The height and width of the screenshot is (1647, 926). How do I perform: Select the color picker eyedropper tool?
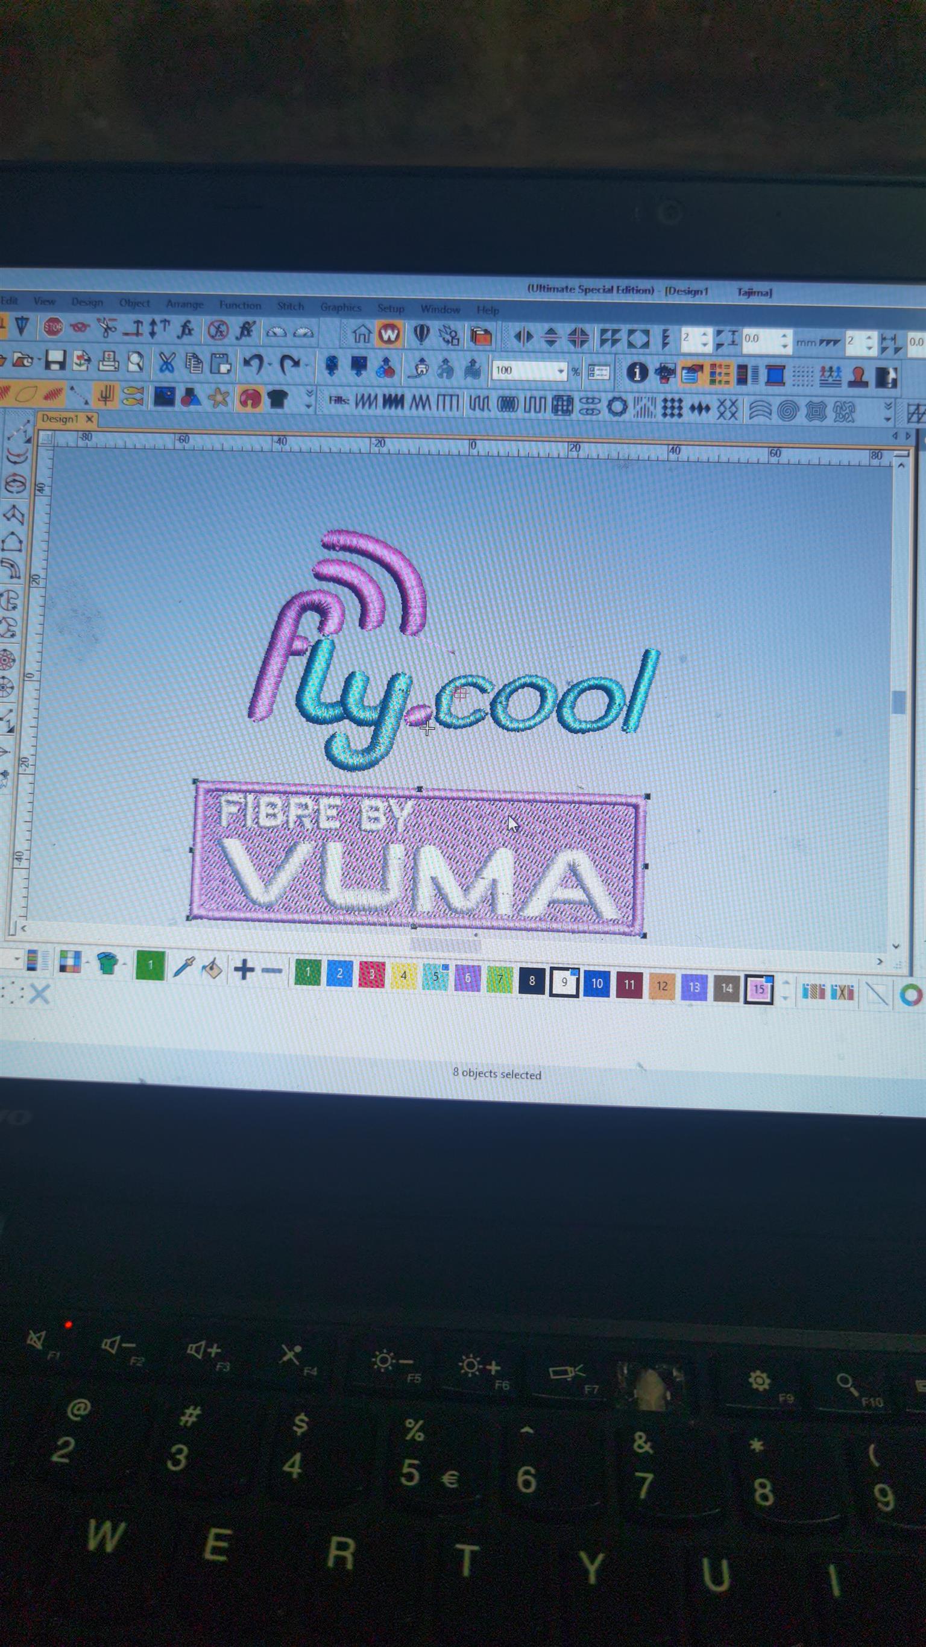tap(183, 968)
